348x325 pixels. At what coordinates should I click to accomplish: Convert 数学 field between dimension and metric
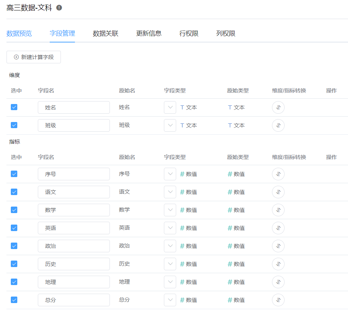click(x=278, y=210)
